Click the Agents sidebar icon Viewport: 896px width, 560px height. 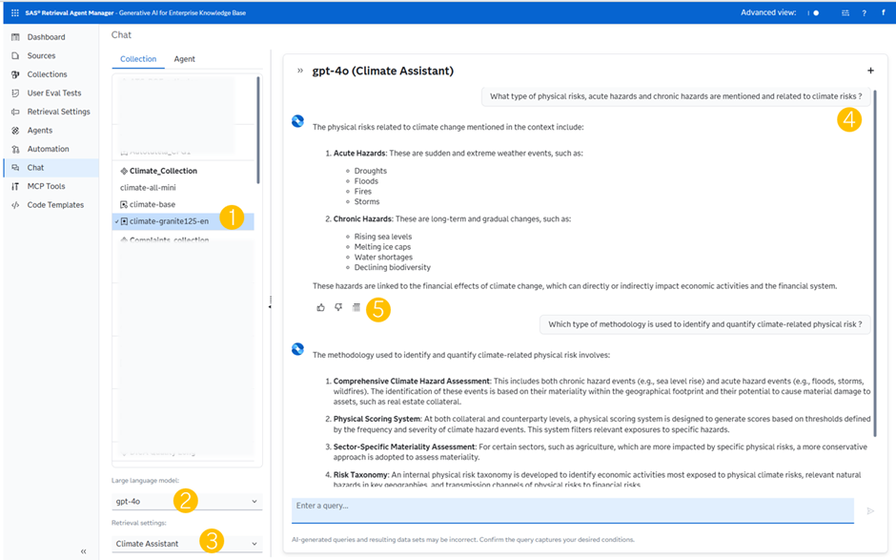pyautogui.click(x=15, y=131)
